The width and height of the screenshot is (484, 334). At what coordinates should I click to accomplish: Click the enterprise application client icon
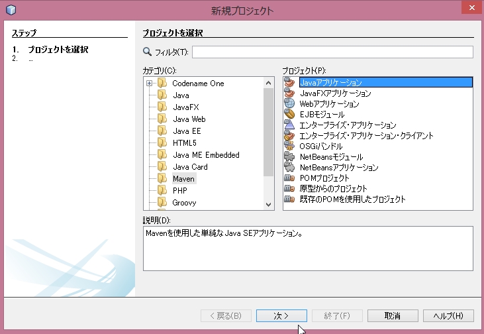coord(289,135)
